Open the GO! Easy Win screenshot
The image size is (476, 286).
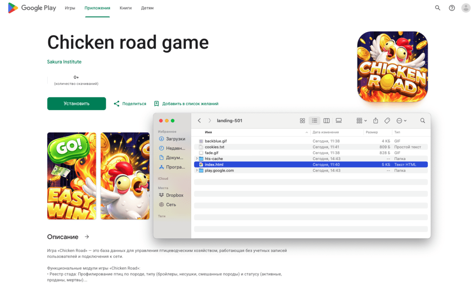(x=72, y=176)
